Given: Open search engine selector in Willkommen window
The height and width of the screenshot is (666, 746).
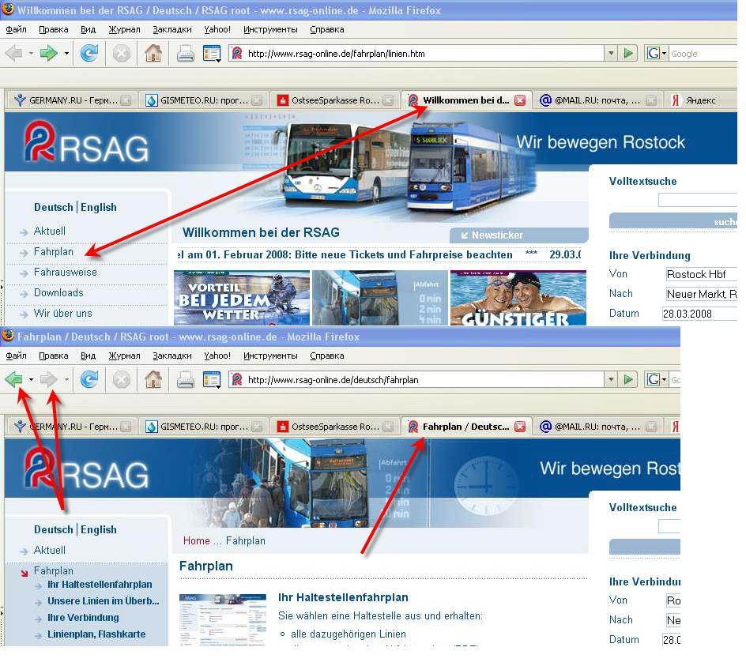Looking at the screenshot, I should 657,53.
